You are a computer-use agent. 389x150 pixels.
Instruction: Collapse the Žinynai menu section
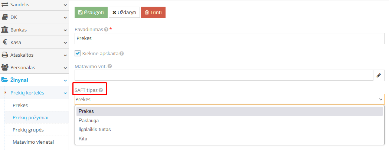pyautogui.click(x=65, y=80)
